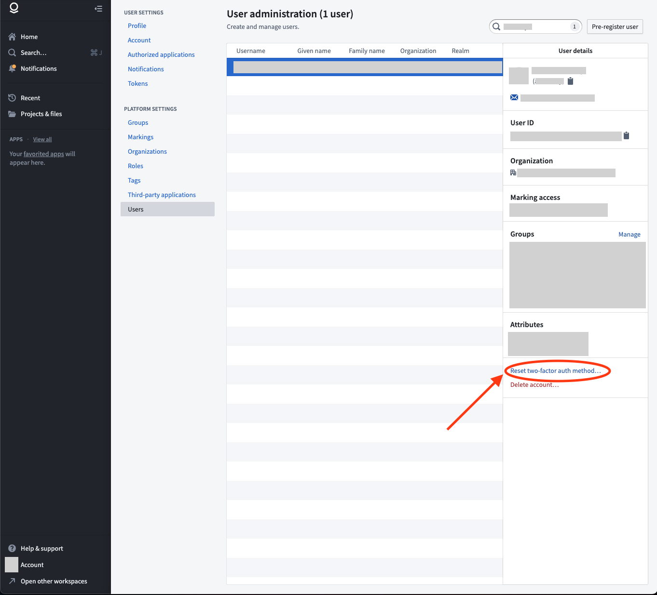Click the email envelope icon in User details
The height and width of the screenshot is (595, 657).
(514, 98)
